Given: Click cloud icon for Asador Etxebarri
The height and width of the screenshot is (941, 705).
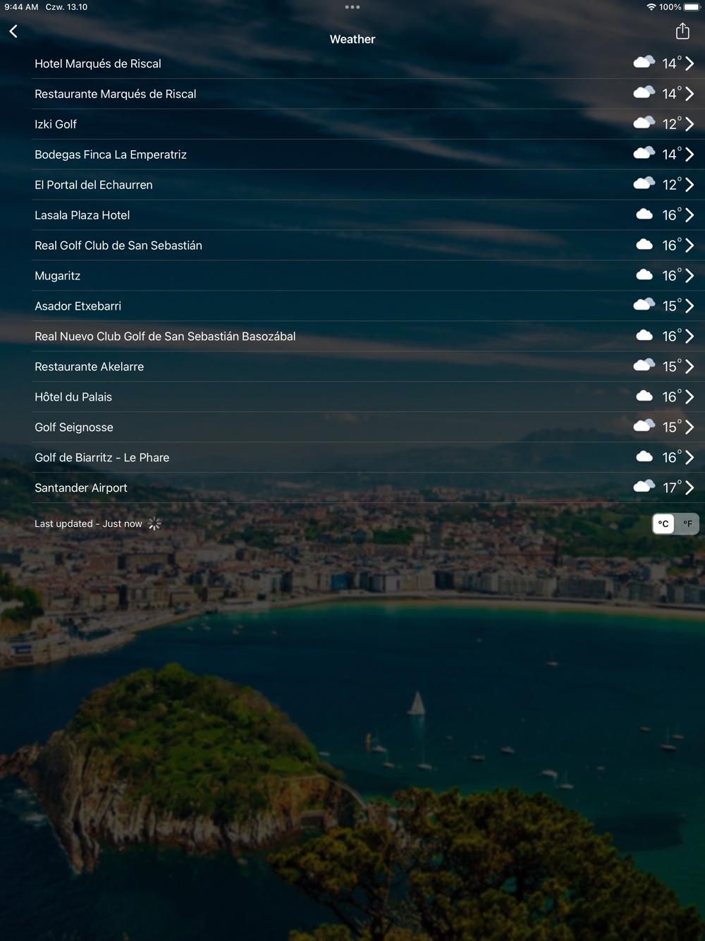Looking at the screenshot, I should point(644,305).
